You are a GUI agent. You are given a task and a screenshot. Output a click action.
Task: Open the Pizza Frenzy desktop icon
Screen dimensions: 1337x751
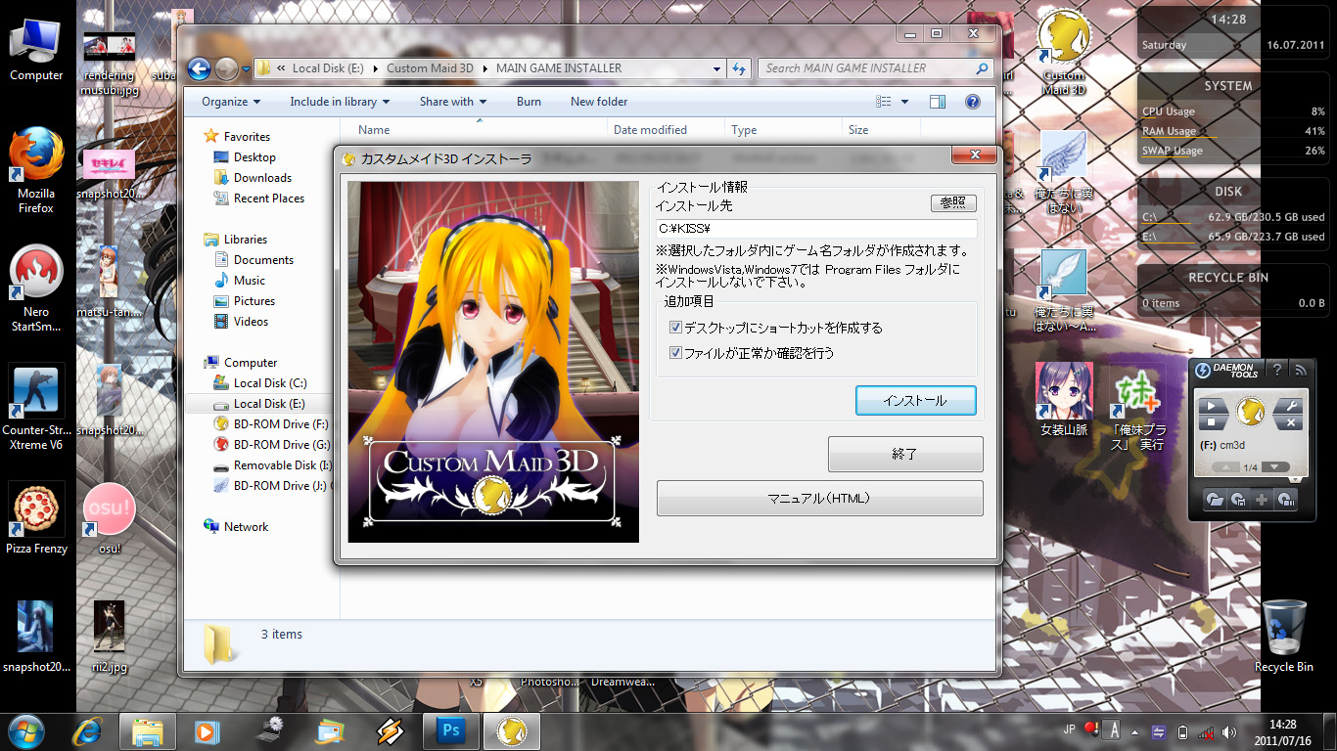36,519
